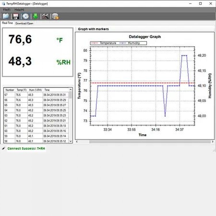The width and height of the screenshot is (216, 216).
Task: Click the table's scroll up arrow
Action: coord(71,90)
